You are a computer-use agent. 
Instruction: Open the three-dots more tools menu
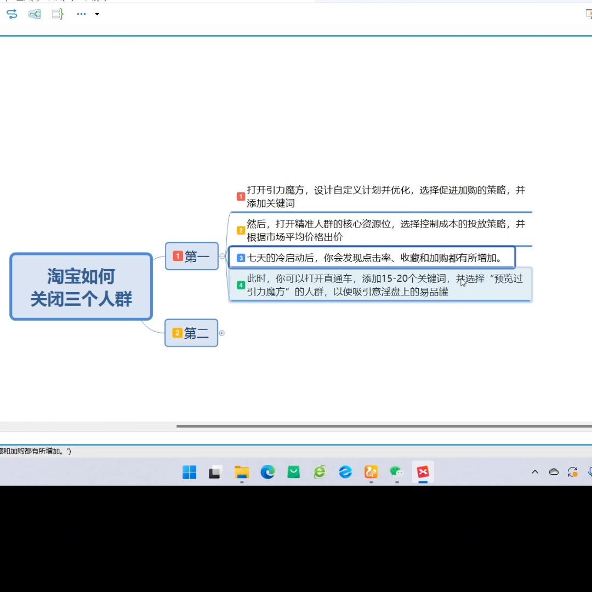81,14
